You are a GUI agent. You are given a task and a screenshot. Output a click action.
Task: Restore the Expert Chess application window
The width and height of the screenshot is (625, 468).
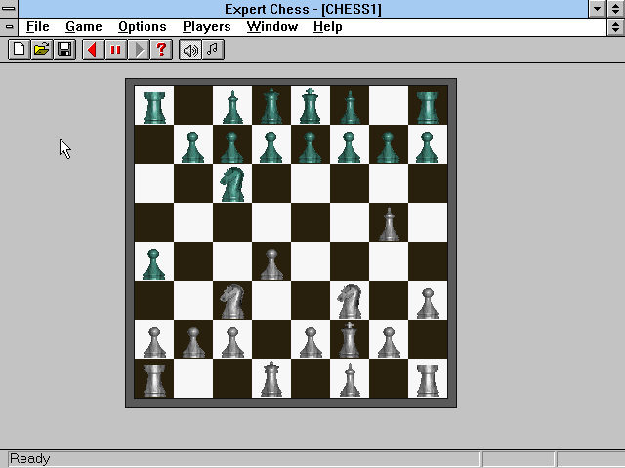tap(616, 9)
